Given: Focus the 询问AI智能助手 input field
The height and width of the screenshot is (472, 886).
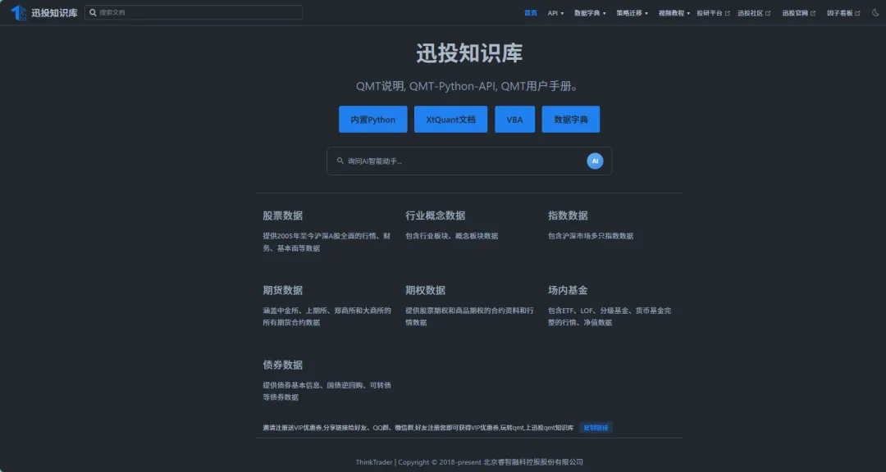Looking at the screenshot, I should (469, 161).
